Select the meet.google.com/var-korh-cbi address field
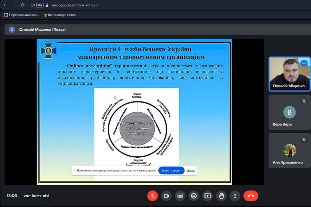The height and width of the screenshot is (207, 311). coord(75,5)
